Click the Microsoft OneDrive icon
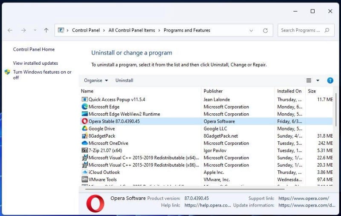 84,143
